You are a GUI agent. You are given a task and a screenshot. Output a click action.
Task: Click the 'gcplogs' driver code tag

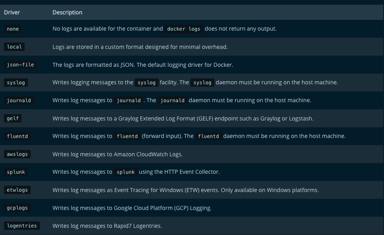pos(18,208)
